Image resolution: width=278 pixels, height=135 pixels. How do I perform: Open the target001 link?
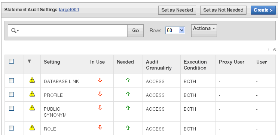(69, 10)
